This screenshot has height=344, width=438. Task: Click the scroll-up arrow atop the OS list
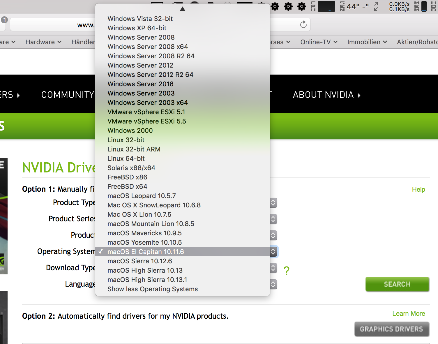183,9
